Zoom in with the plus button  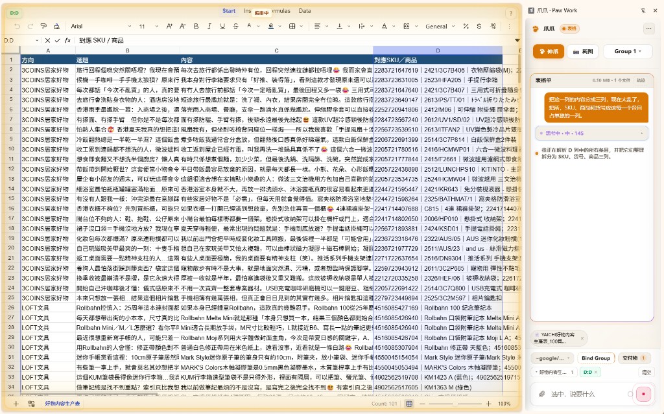488,404
